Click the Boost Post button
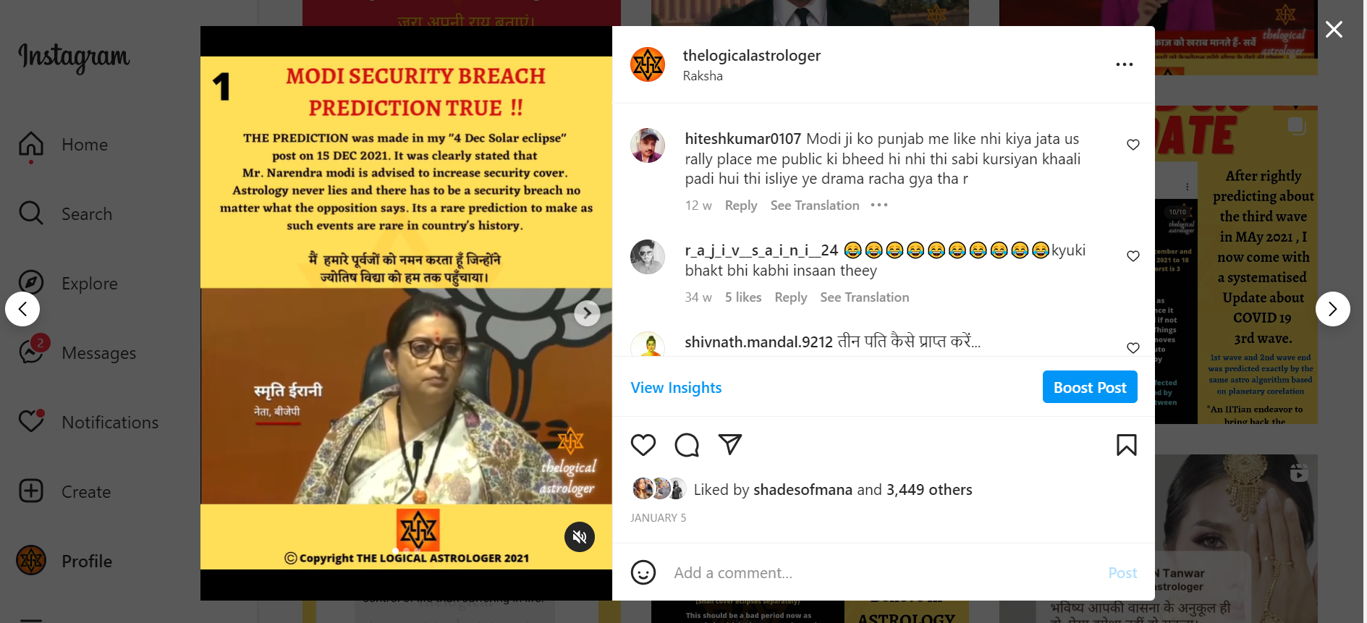 click(1090, 387)
